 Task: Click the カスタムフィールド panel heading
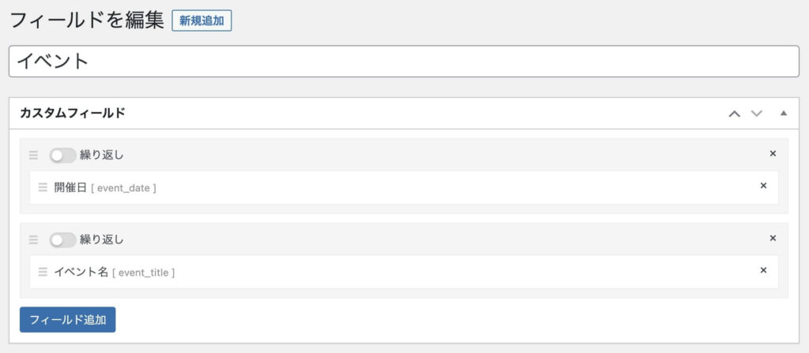point(73,113)
